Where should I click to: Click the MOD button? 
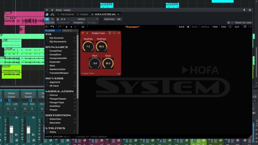pos(224,27)
